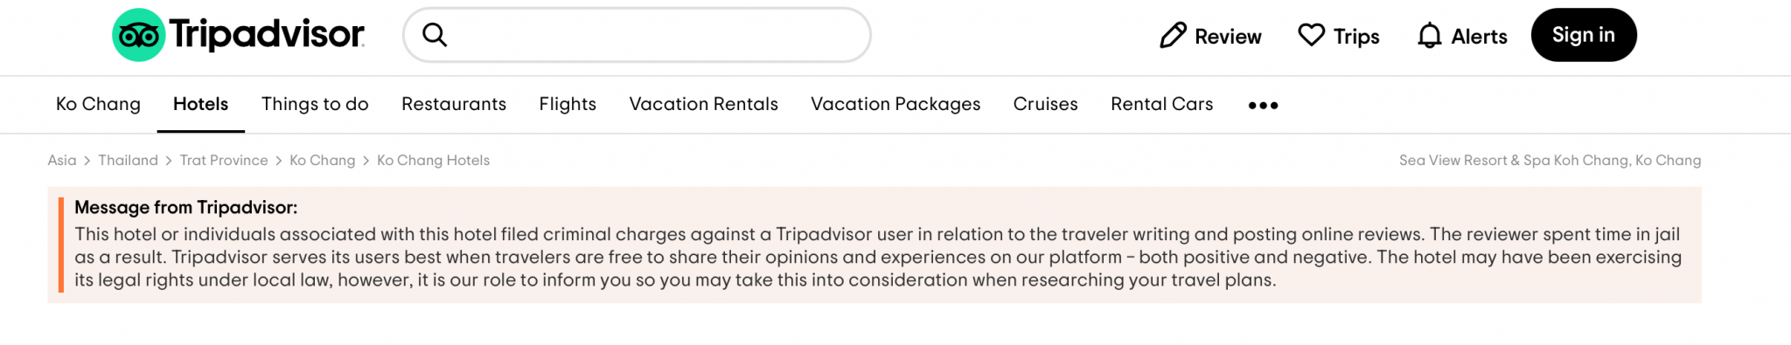Open the Ko Chang Hotels breadcrumb
The image size is (1791, 345).
point(433,161)
